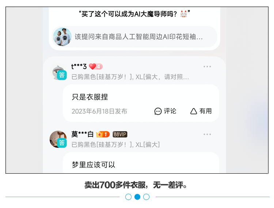Open three-dot menu for 莫***白's answer
The image size is (274, 208).
[x=207, y=134]
